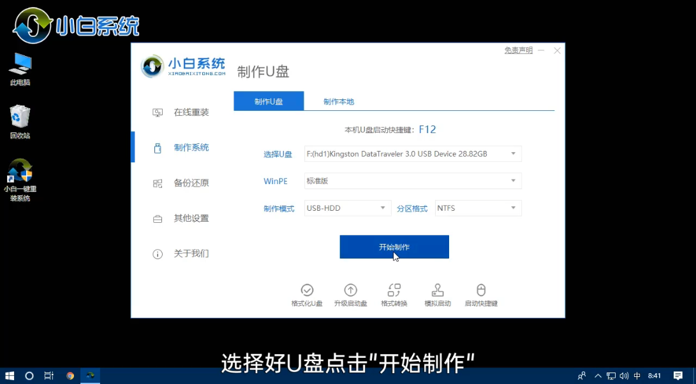Click the network tray icon
The width and height of the screenshot is (696, 384).
pos(611,376)
